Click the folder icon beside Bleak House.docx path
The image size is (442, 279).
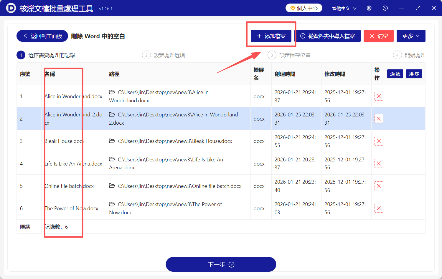coord(111,141)
